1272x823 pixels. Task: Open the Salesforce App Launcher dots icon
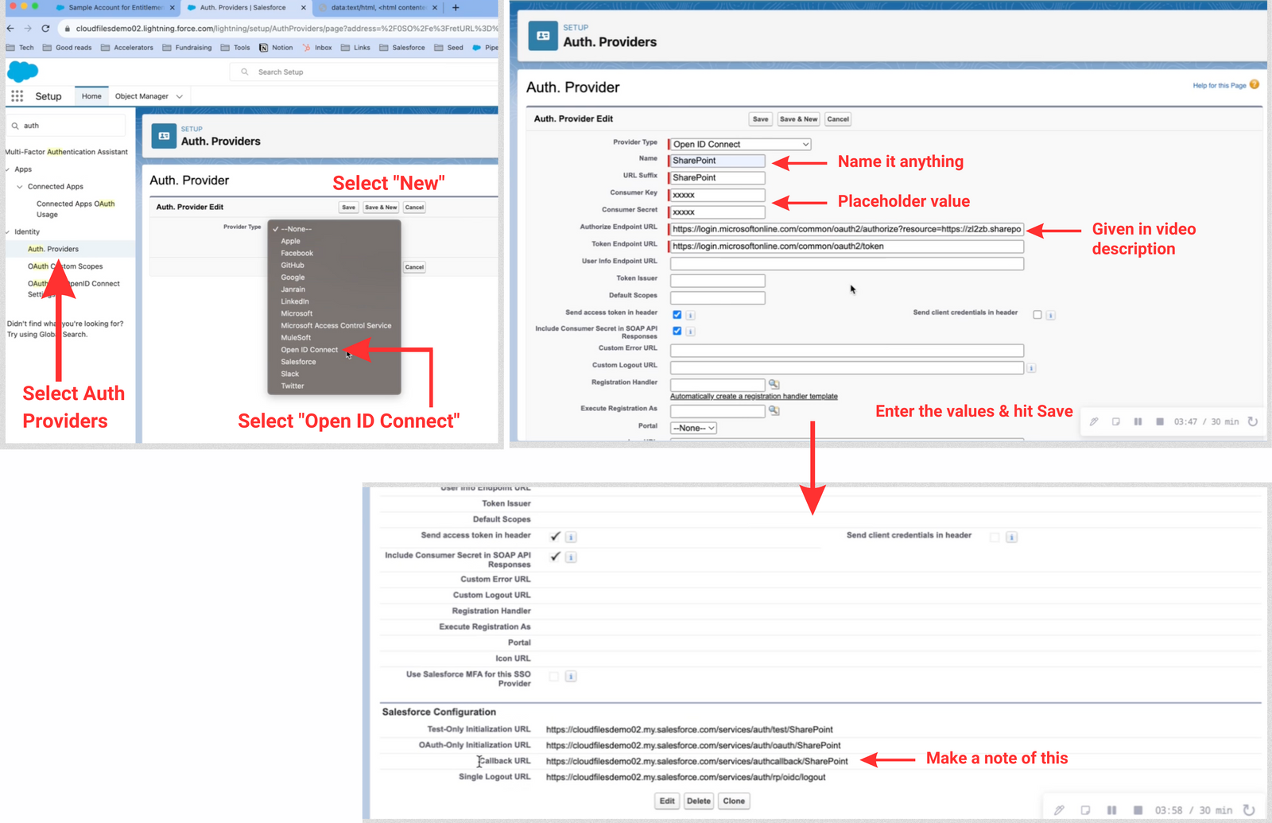pyautogui.click(x=17, y=96)
